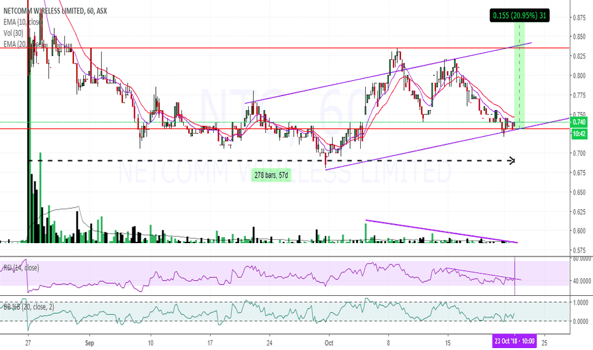
Task: Click the 0.800 price axis label
Action: click(580, 76)
